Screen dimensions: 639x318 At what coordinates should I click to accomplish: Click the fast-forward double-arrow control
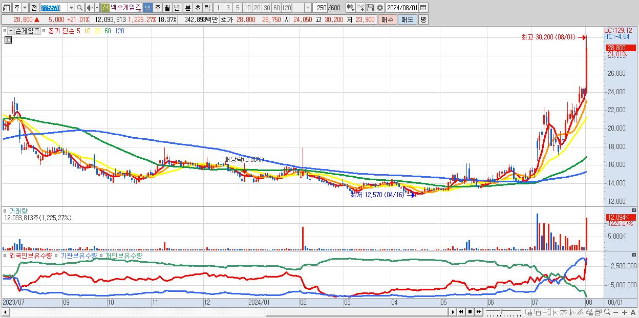pos(479,312)
